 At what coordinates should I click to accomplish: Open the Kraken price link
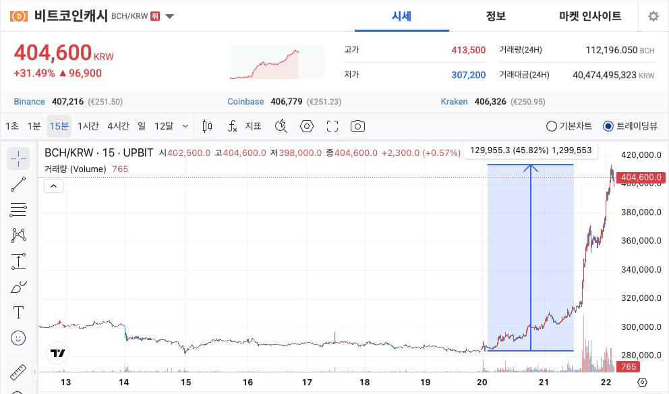454,102
